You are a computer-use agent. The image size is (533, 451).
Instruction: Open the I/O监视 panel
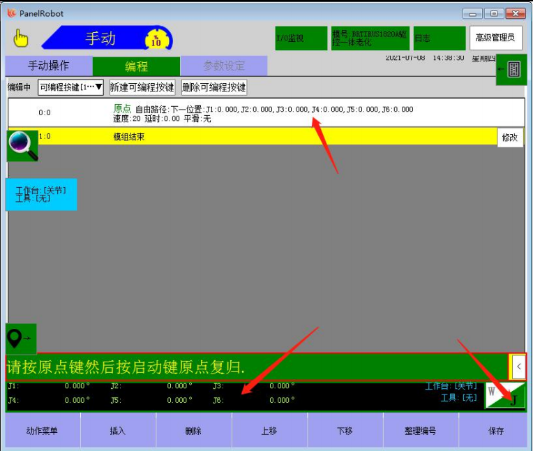pos(301,38)
